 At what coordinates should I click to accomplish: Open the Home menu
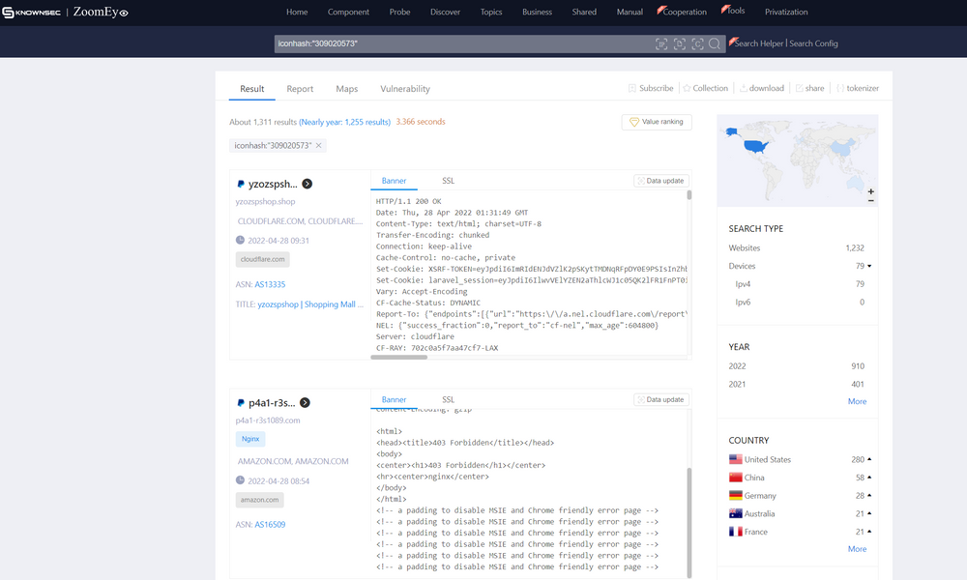(x=297, y=12)
